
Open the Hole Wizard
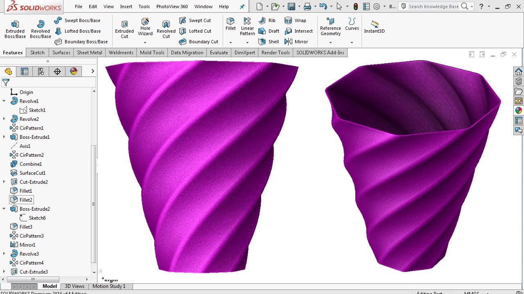(x=145, y=27)
